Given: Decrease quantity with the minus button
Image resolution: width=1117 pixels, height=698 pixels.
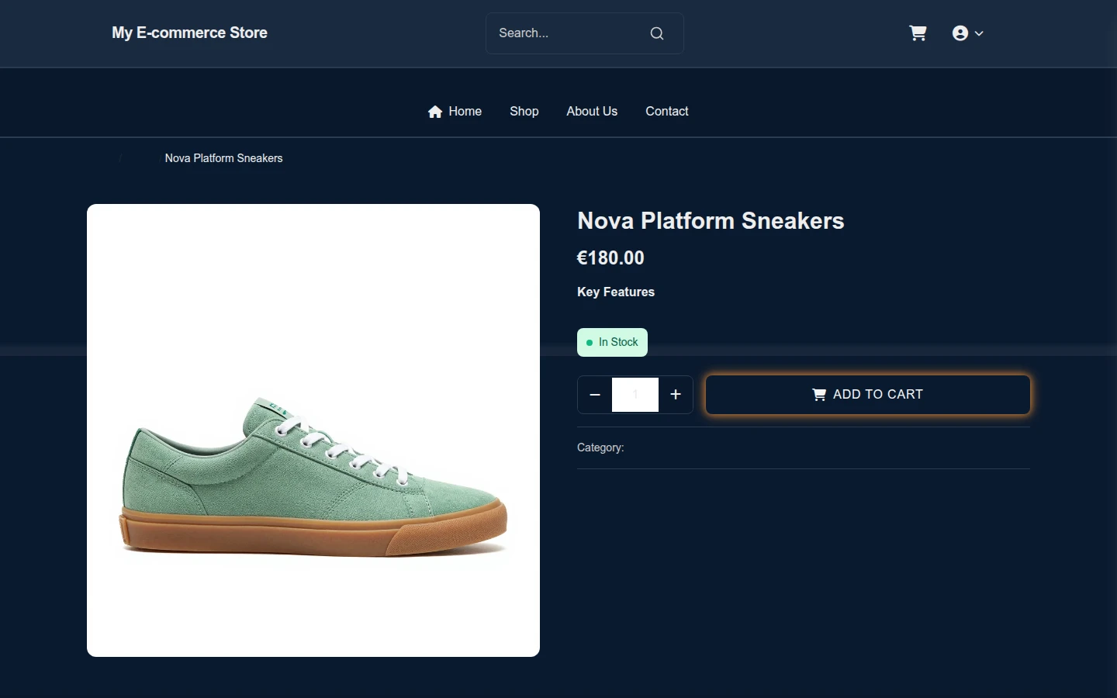Looking at the screenshot, I should point(595,395).
